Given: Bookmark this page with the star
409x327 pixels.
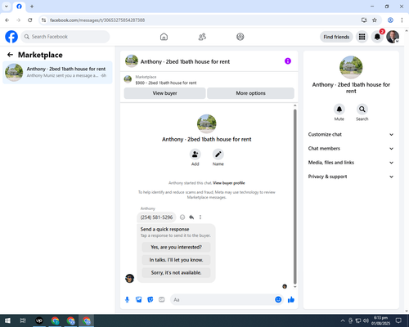Looking at the screenshot, I should 375,20.
